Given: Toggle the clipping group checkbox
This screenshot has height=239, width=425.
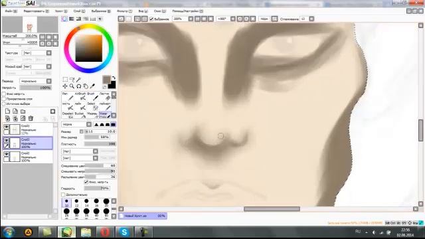Looking at the screenshot, I should tap(4, 99).
